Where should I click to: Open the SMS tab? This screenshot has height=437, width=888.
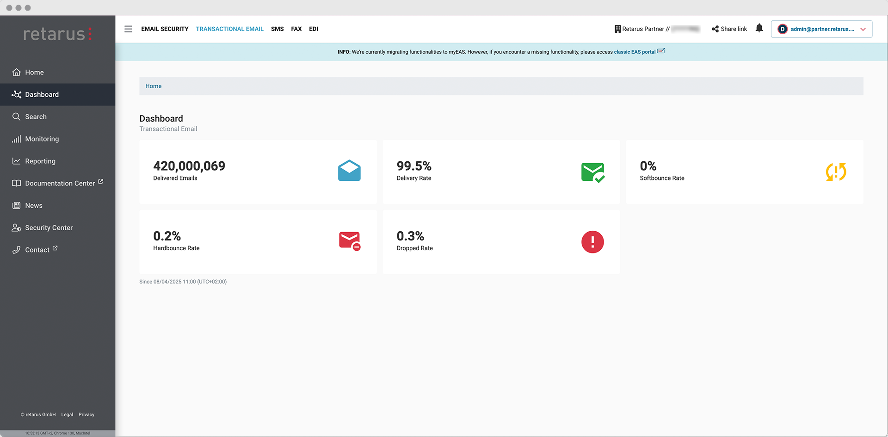click(277, 29)
